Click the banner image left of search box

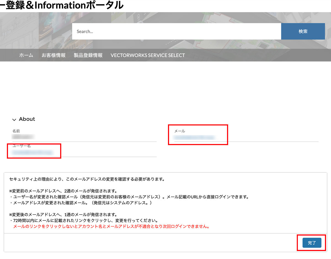36,30
